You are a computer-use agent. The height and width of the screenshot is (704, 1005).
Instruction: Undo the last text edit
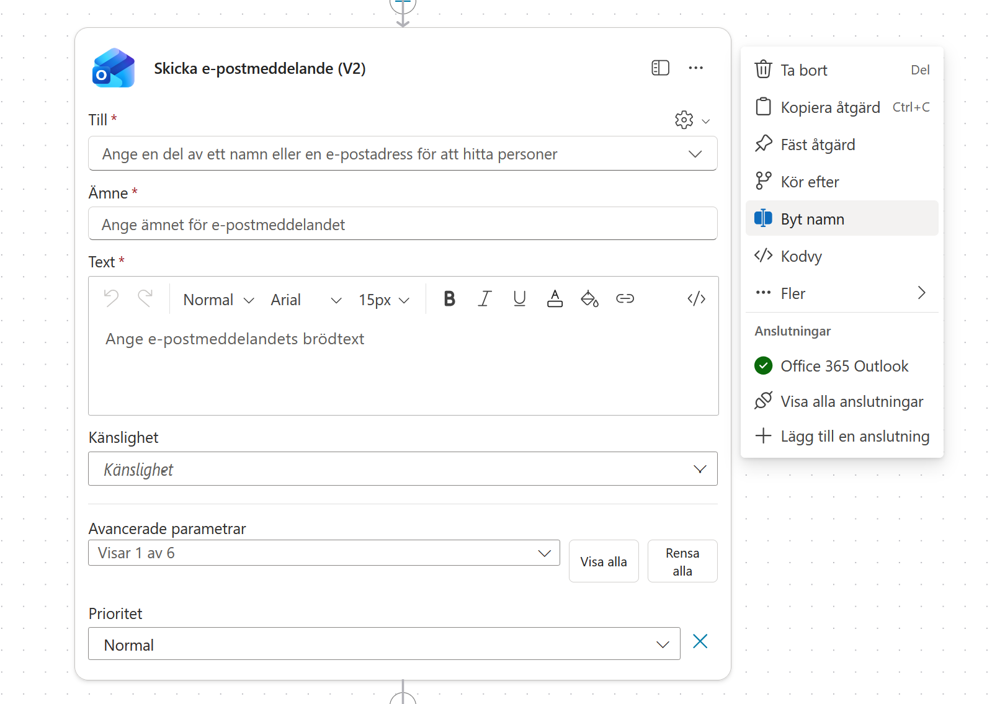(x=112, y=298)
